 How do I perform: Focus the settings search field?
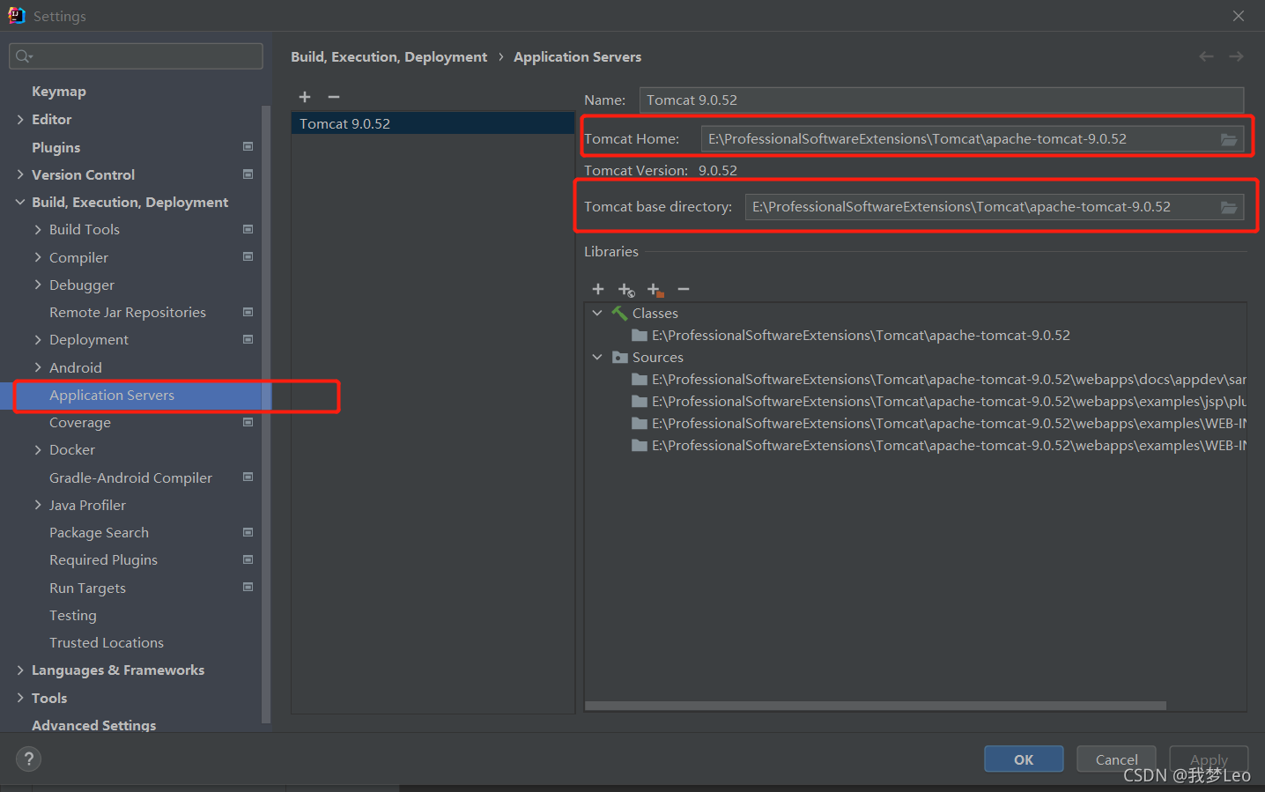point(136,56)
